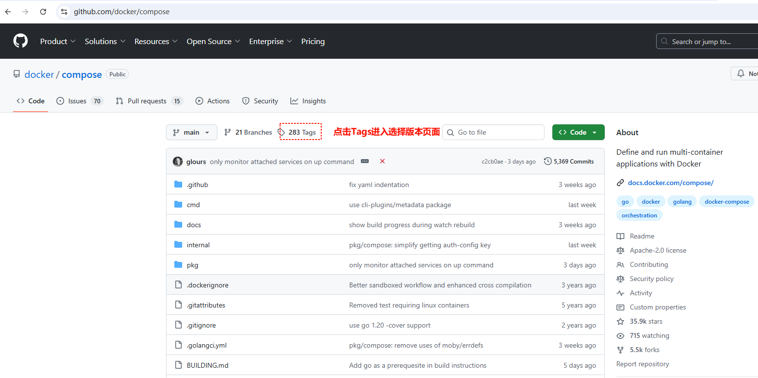Click the .gitignore file icon
The width and height of the screenshot is (758, 378).
tap(178, 325)
